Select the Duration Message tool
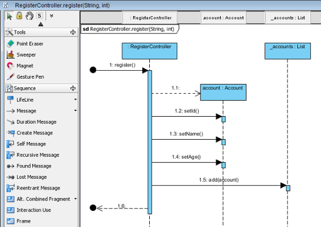The width and height of the screenshot is (321, 227). click(31, 122)
